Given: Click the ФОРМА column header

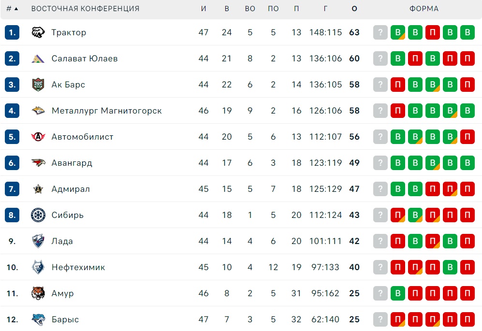Looking at the screenshot, I should click(x=424, y=9).
